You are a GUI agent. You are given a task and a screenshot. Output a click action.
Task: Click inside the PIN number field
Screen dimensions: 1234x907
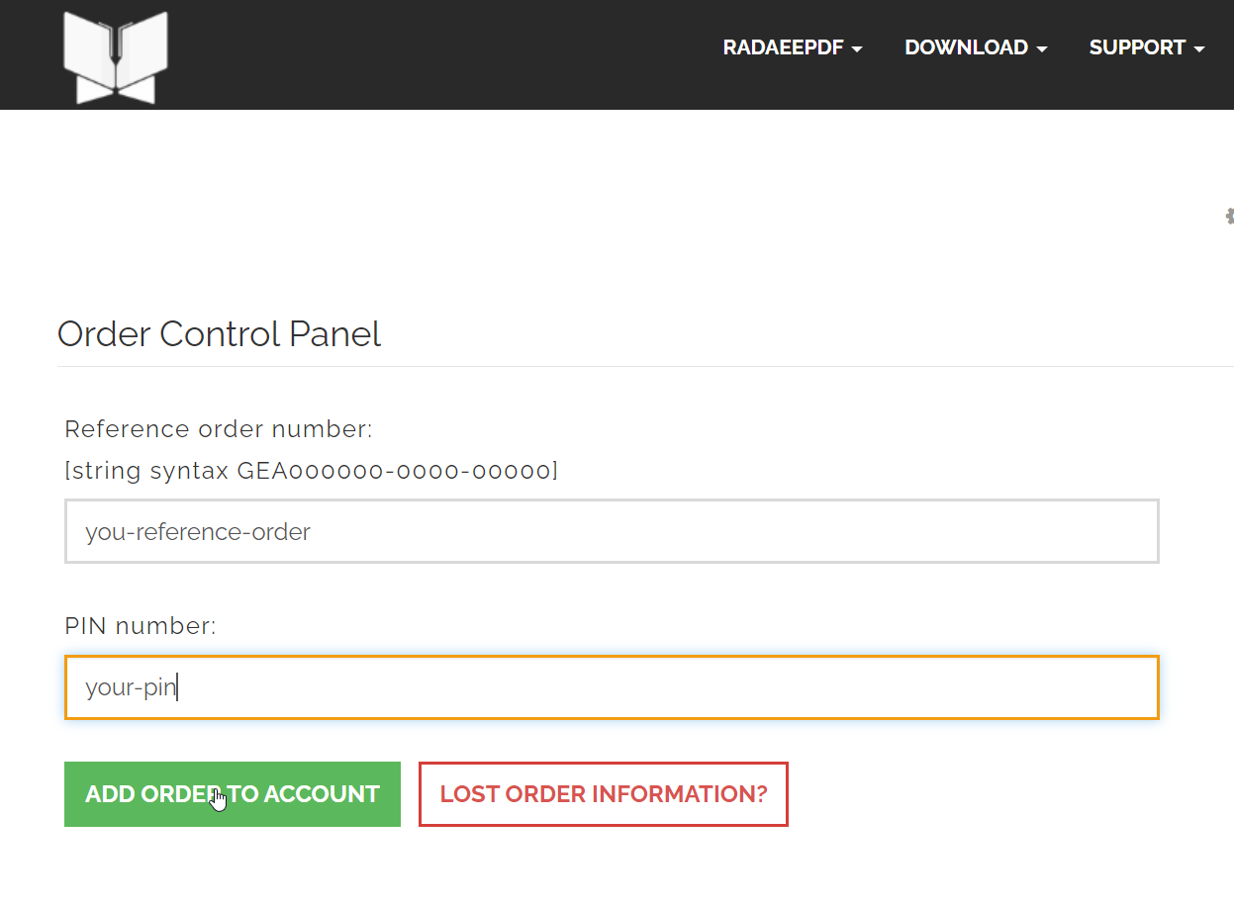(x=612, y=687)
